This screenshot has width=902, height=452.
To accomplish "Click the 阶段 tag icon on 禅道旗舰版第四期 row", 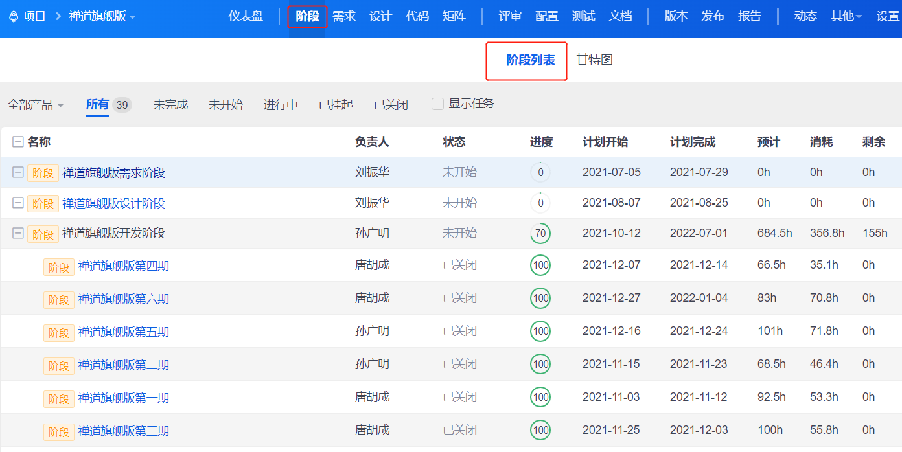I will tap(59, 267).
